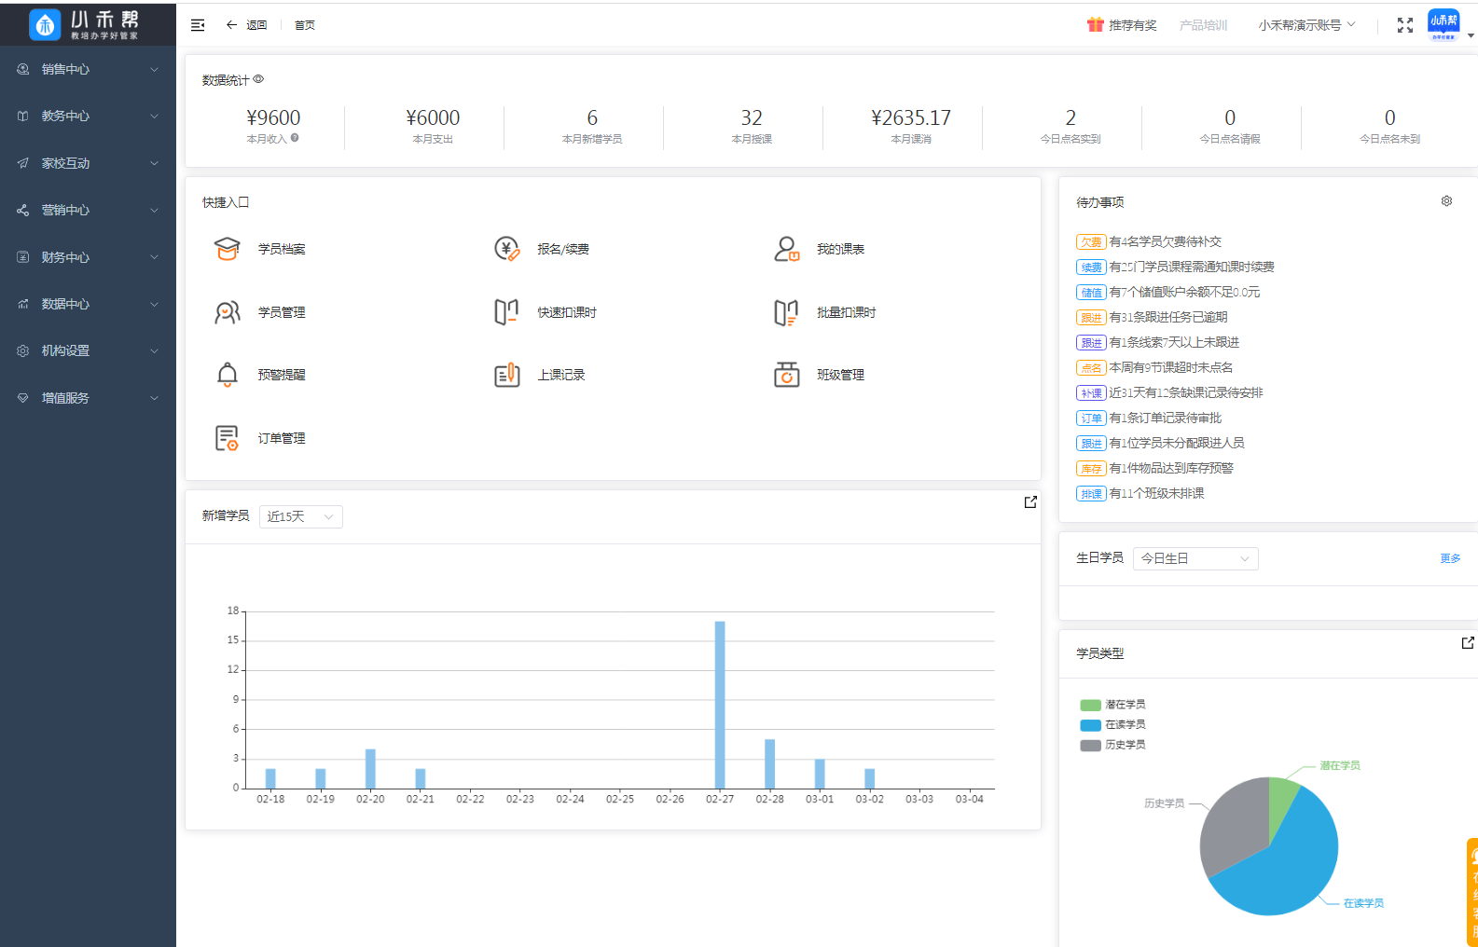Screen dimensions: 1478x947
Task: Open 预警提醒 bell icon
Action: click(228, 375)
